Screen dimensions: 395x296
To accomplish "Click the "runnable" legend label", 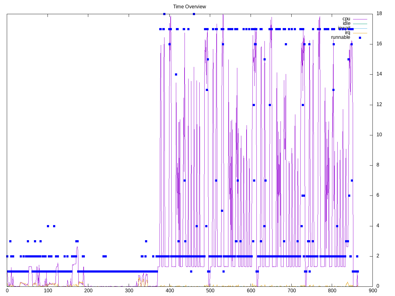I will tap(340, 37).
